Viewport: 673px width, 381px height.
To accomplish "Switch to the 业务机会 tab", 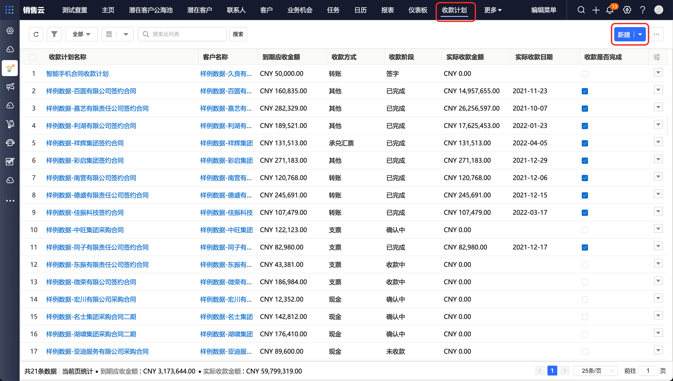I will (299, 10).
